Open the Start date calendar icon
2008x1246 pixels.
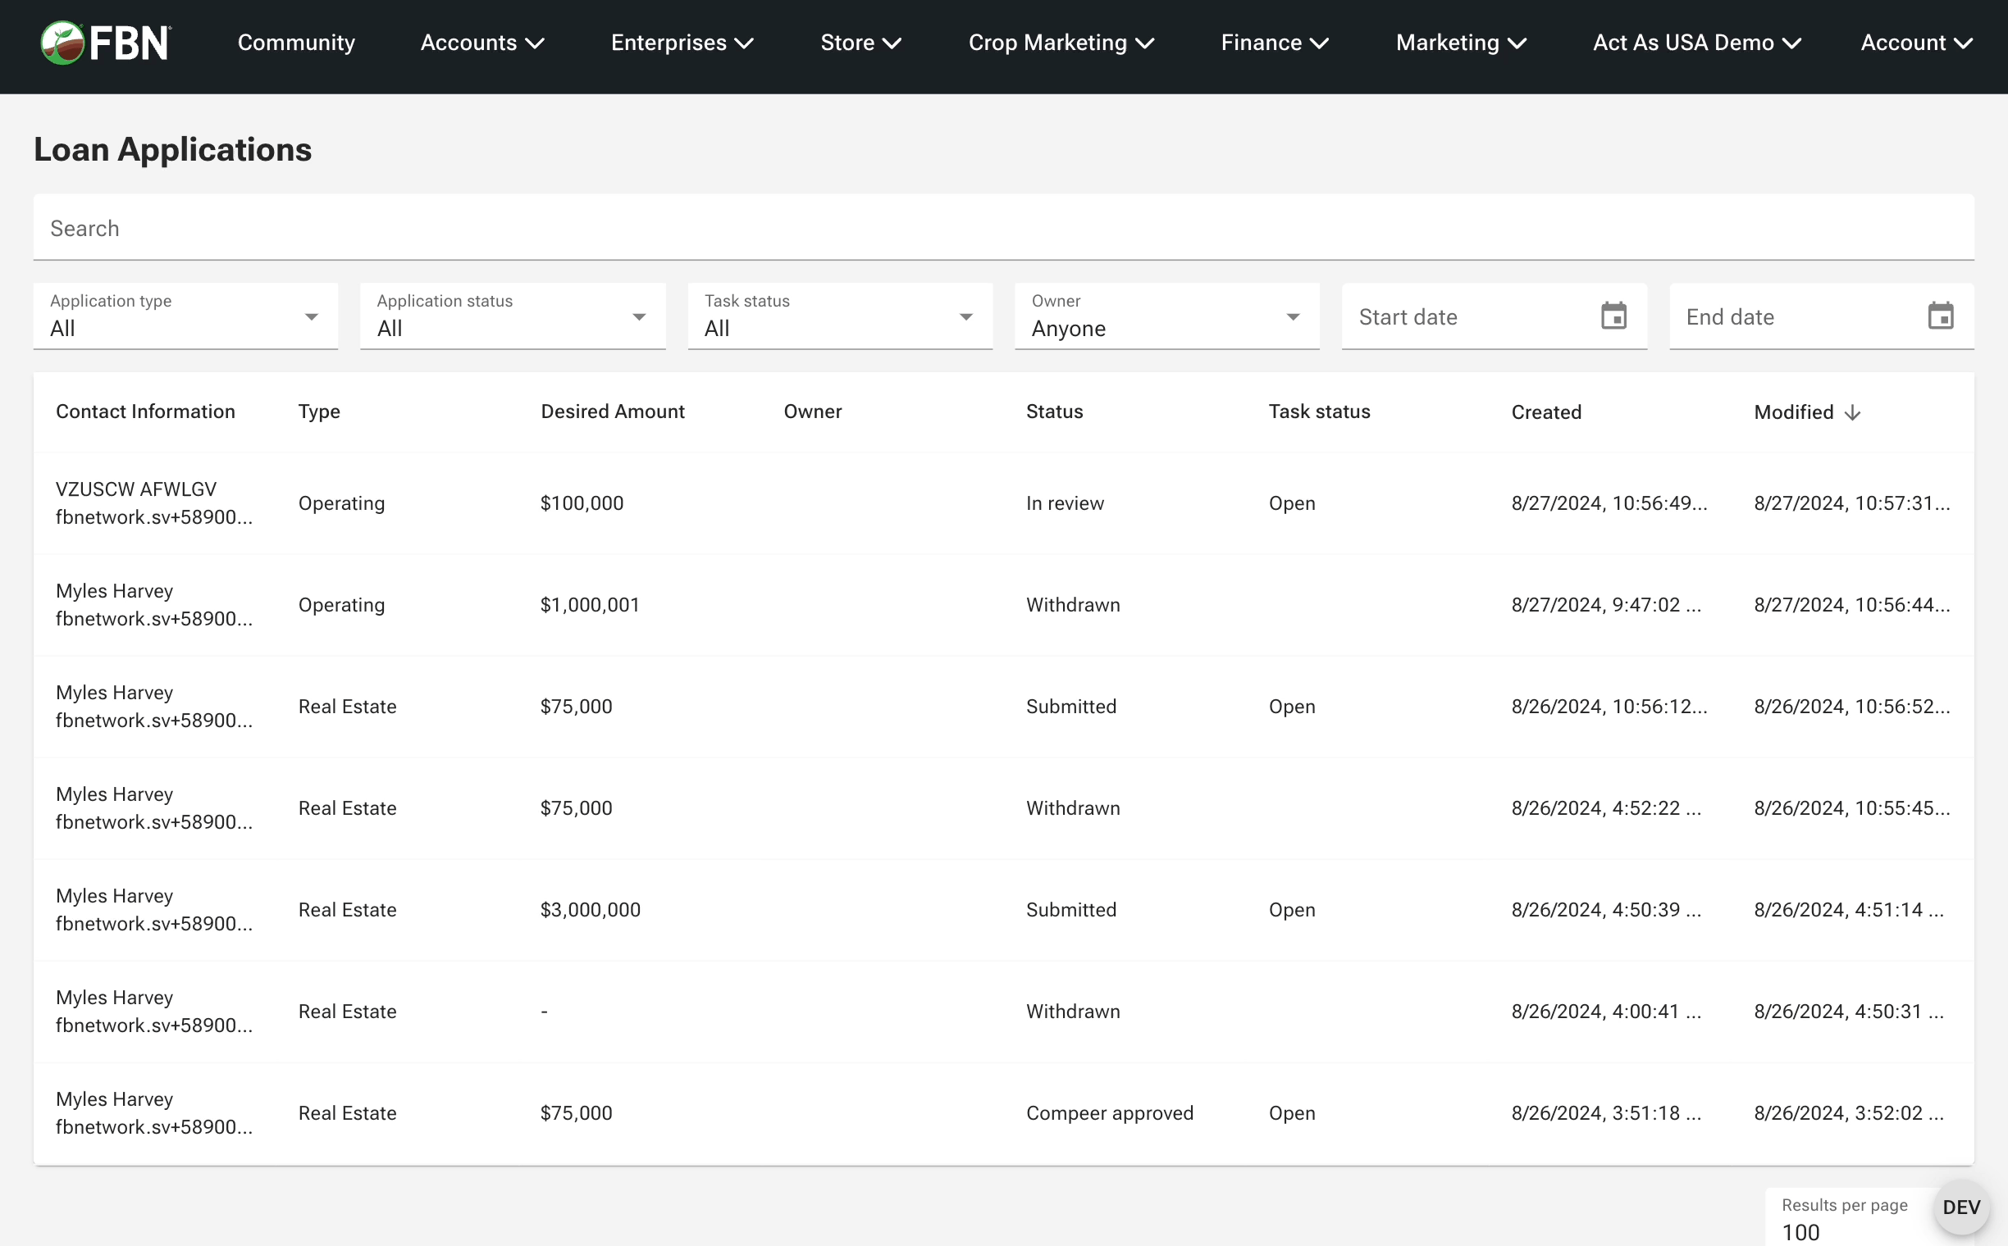1613,316
